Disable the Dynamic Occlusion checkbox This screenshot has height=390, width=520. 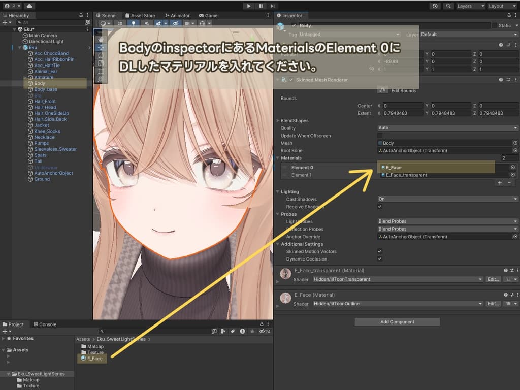coord(380,259)
